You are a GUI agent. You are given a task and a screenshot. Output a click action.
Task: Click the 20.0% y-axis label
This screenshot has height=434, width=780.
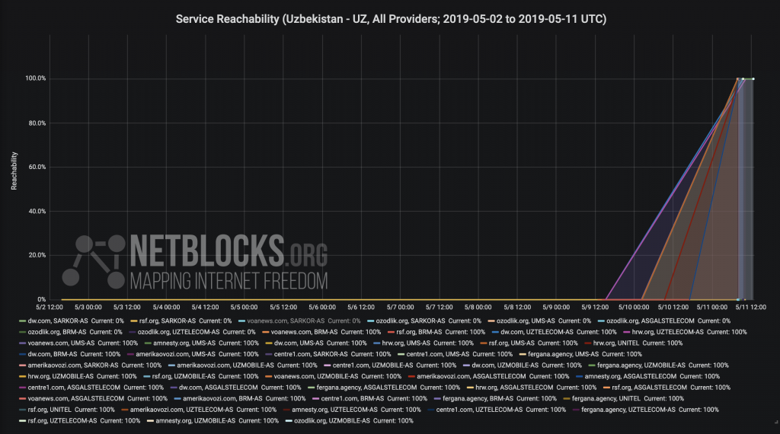37,256
